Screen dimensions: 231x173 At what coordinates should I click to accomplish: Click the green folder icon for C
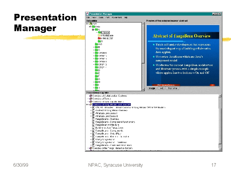point(96,50)
